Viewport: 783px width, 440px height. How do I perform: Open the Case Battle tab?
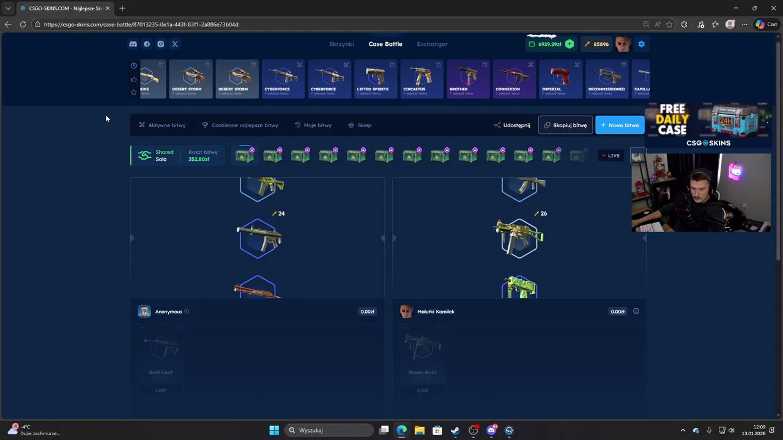click(x=385, y=44)
